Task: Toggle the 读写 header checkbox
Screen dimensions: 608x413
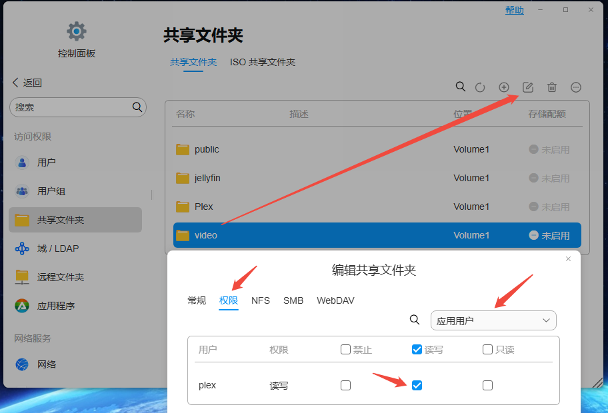Action: point(417,350)
